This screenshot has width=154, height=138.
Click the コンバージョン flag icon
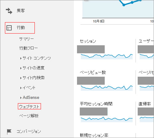(9, 132)
